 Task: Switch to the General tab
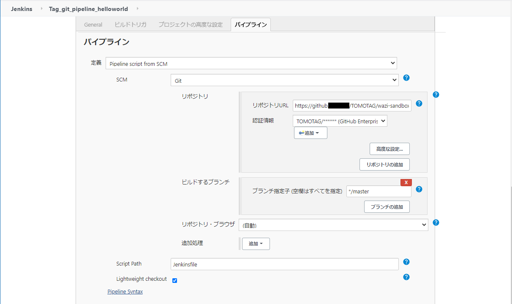[93, 24]
